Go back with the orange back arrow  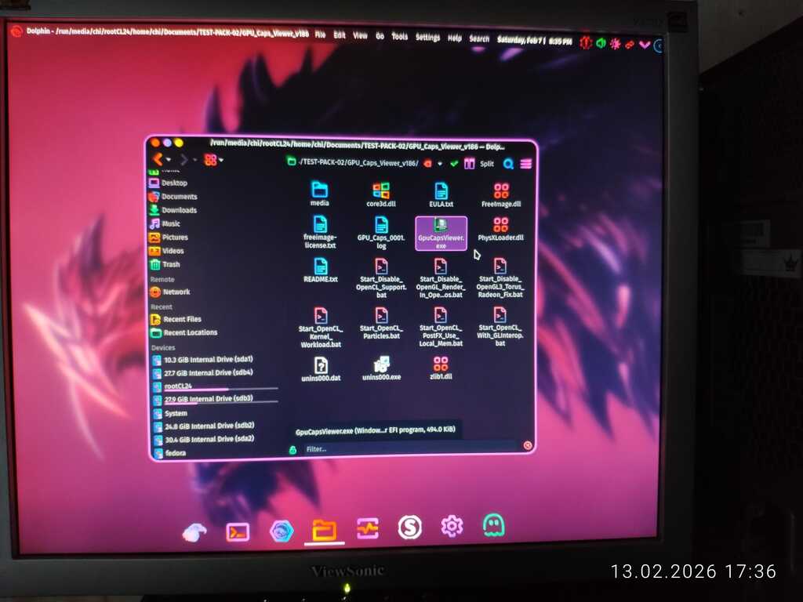158,160
